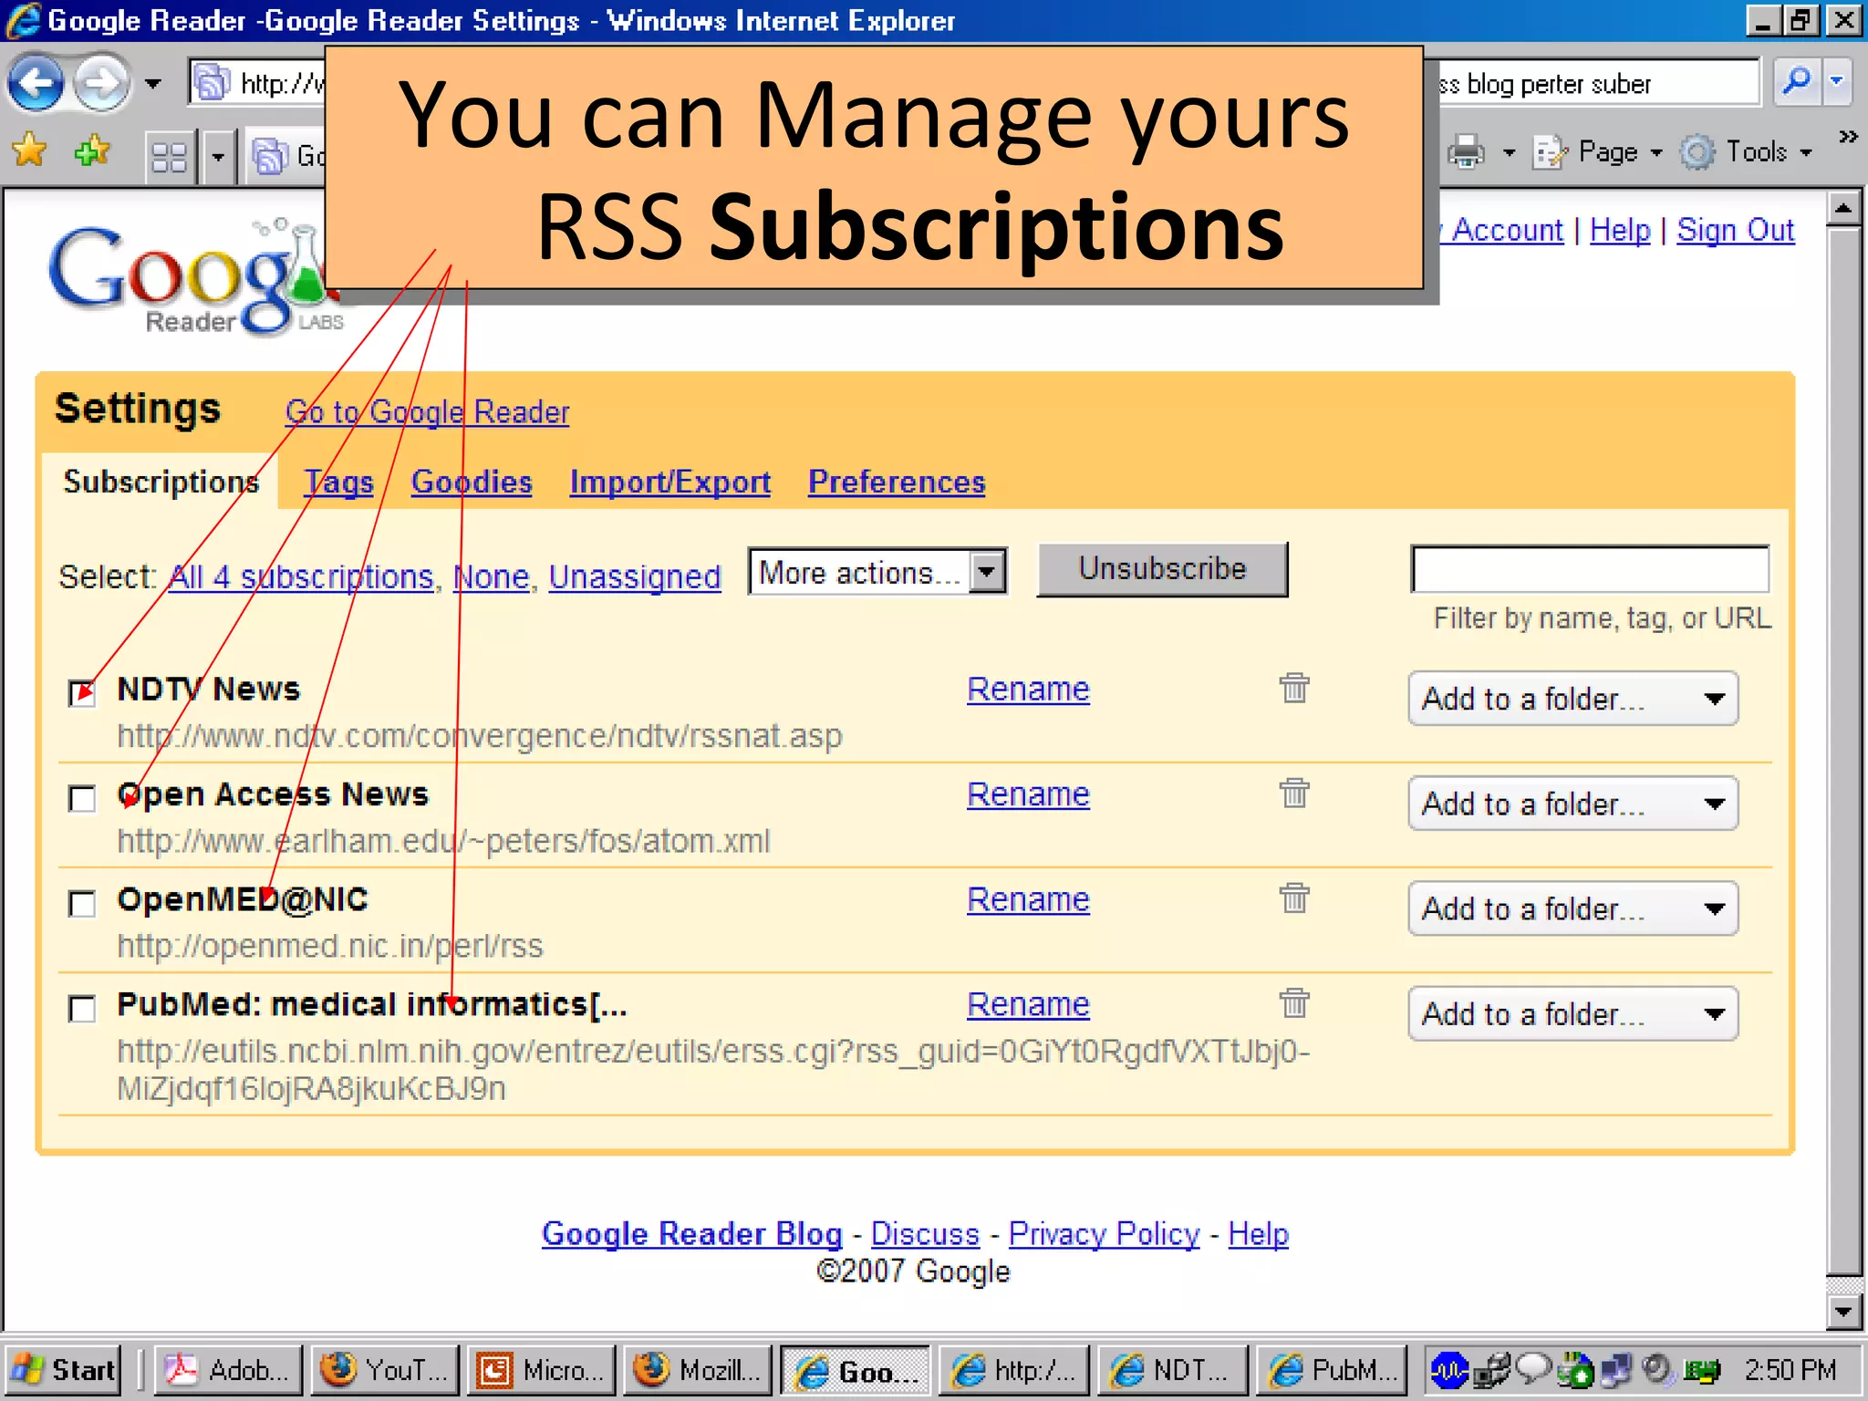Open the Google Reader Blog link

click(691, 1234)
